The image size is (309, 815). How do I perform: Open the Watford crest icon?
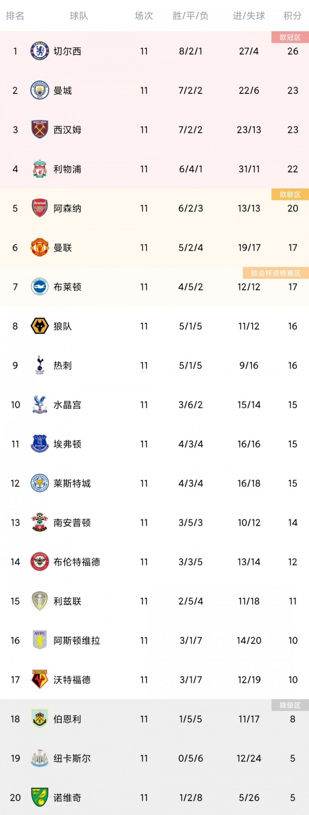pyautogui.click(x=40, y=680)
